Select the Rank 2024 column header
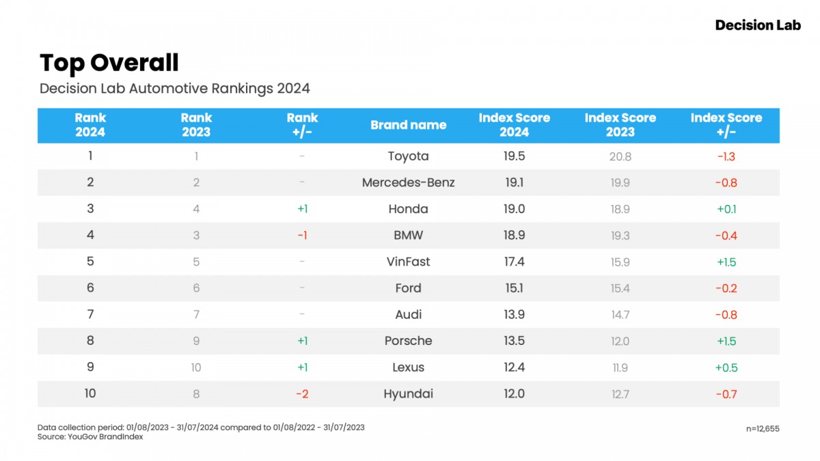 (90, 125)
